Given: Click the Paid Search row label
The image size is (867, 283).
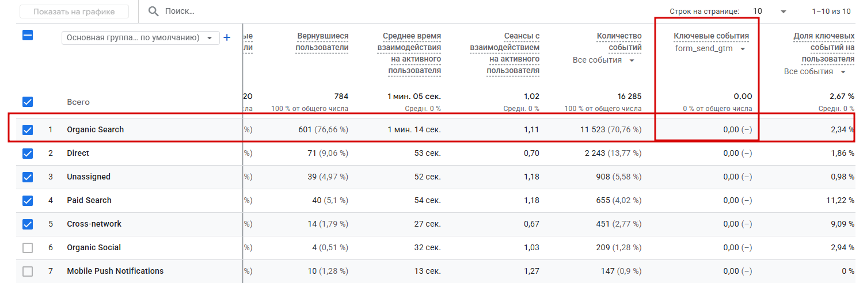Looking at the screenshot, I should [89, 201].
